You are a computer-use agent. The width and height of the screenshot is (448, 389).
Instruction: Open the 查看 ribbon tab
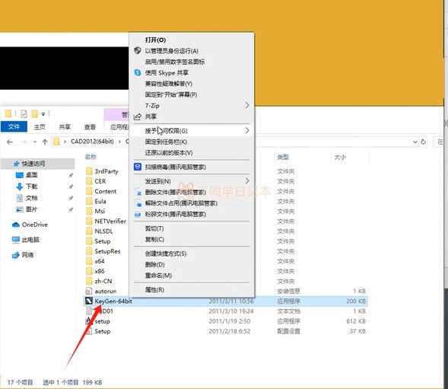point(90,126)
